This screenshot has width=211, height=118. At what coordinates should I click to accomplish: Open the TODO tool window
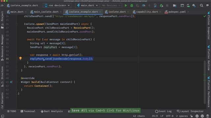[12, 111]
